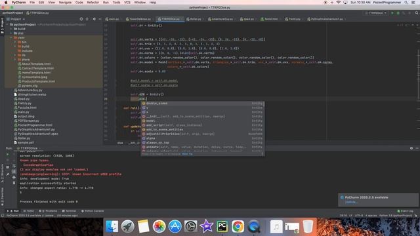This screenshot has height=236, width=420.
Task: Switch to the Roller.py editor tab
Action: click(x=194, y=19)
